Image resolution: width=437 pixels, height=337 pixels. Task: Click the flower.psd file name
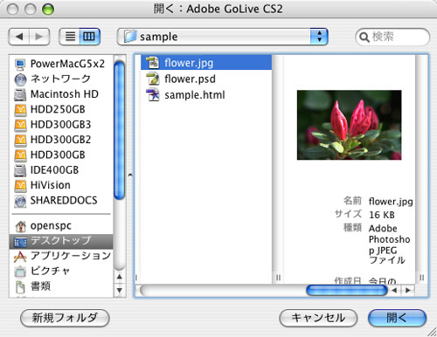[190, 79]
